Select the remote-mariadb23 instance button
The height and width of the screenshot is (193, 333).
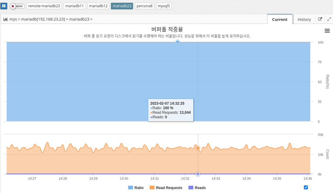click(44, 6)
